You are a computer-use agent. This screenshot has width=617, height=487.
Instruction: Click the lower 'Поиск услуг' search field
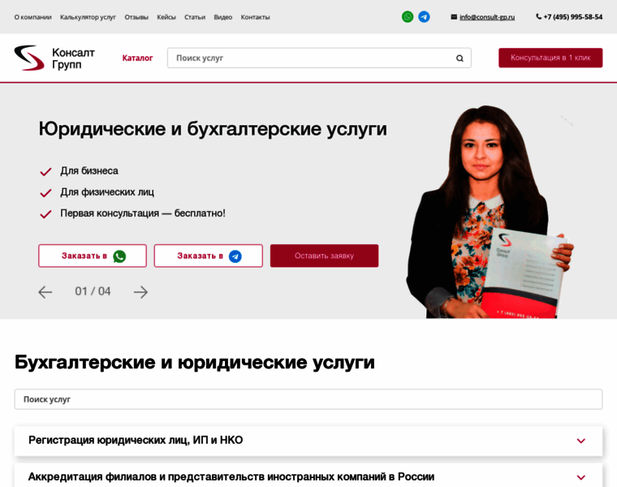click(x=308, y=399)
